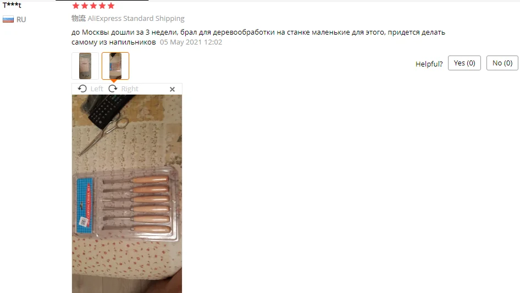This screenshot has width=520, height=293.
Task: Click the reviewer name T***t
Action: [12, 5]
